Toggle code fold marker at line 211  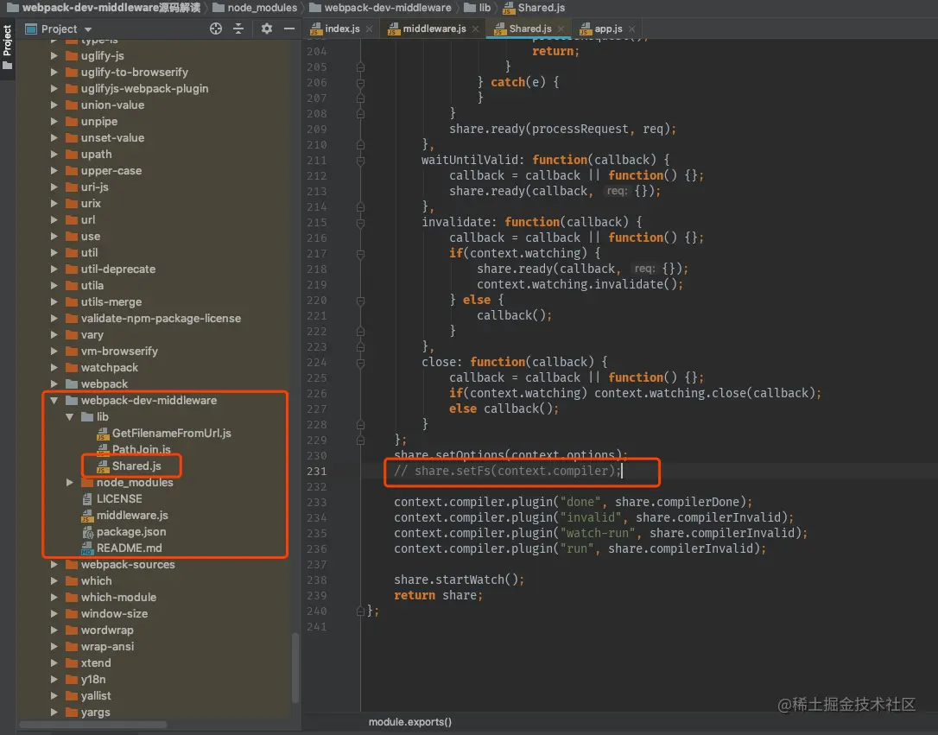(x=360, y=161)
